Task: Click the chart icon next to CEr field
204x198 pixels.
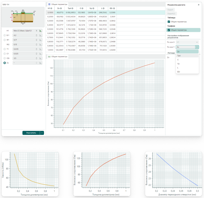Action: click(x=40, y=58)
